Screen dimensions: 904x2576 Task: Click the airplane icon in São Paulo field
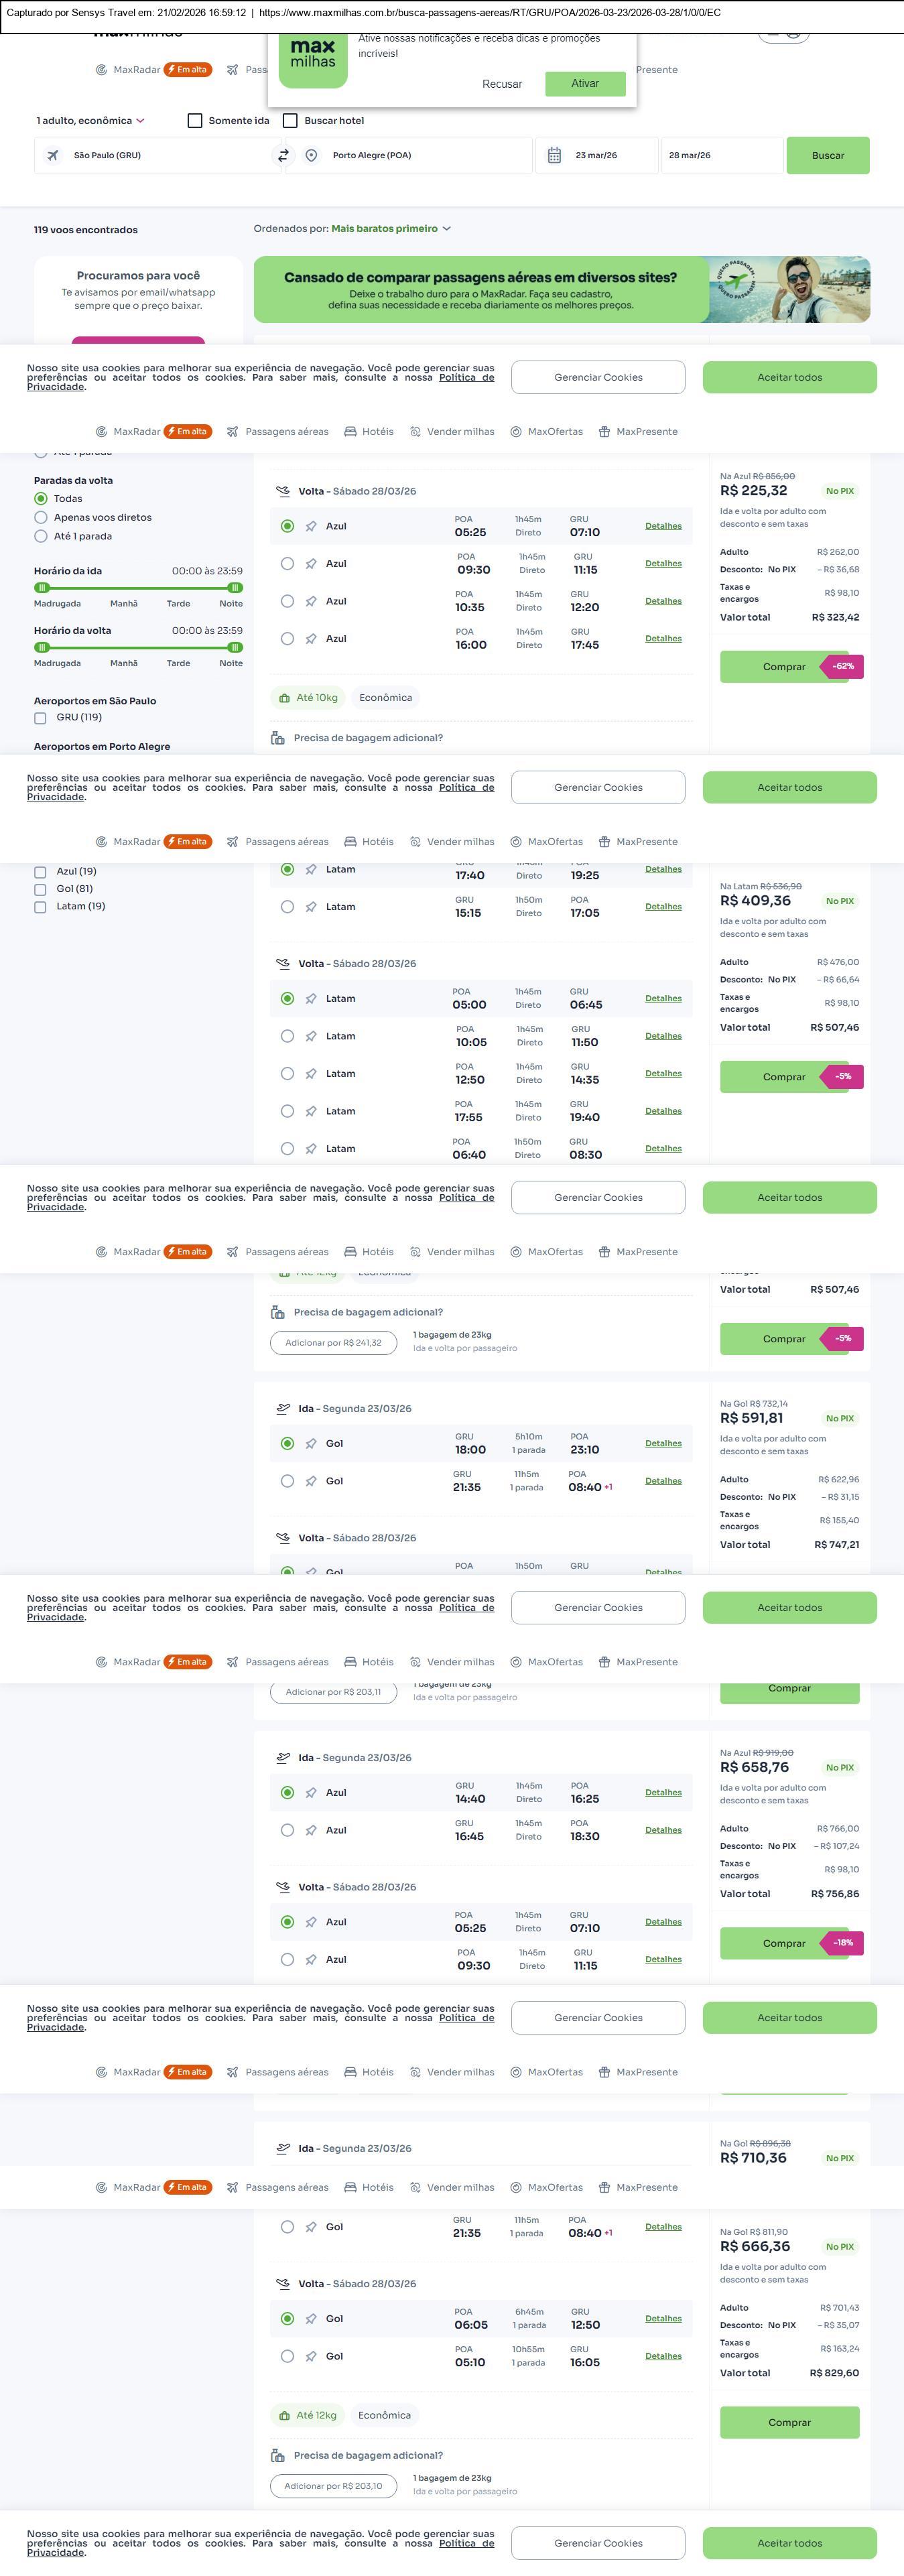(53, 156)
